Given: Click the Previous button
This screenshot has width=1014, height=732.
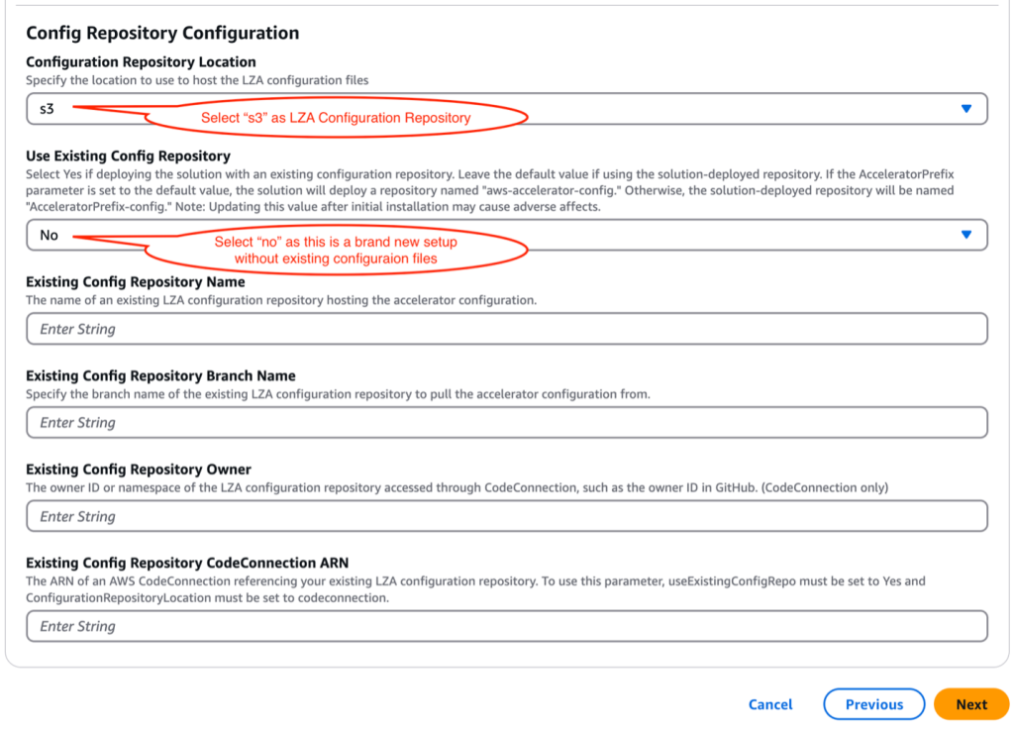Looking at the screenshot, I should point(873,704).
